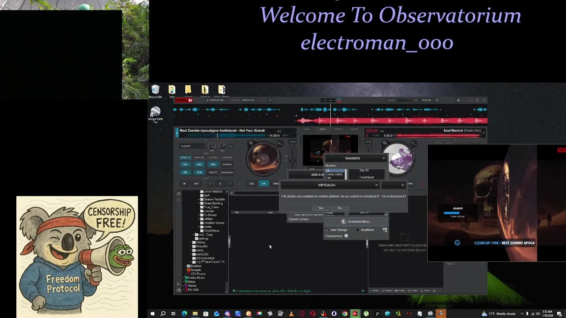Expand the Tv-Shows folder

(x=199, y=215)
